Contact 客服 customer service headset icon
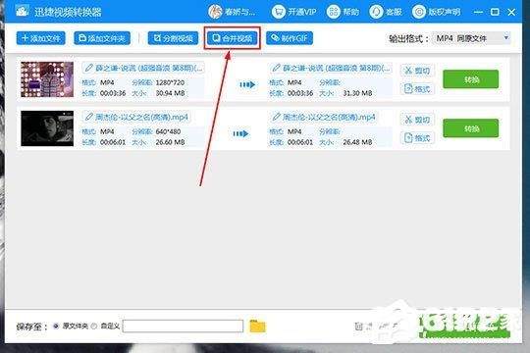Image resolution: width=530 pixels, height=353 pixels. tap(376, 12)
